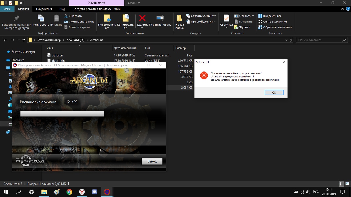Open Google Chrome from the taskbar
Image resolution: width=351 pixels, height=197 pixels.
[x=69, y=192]
